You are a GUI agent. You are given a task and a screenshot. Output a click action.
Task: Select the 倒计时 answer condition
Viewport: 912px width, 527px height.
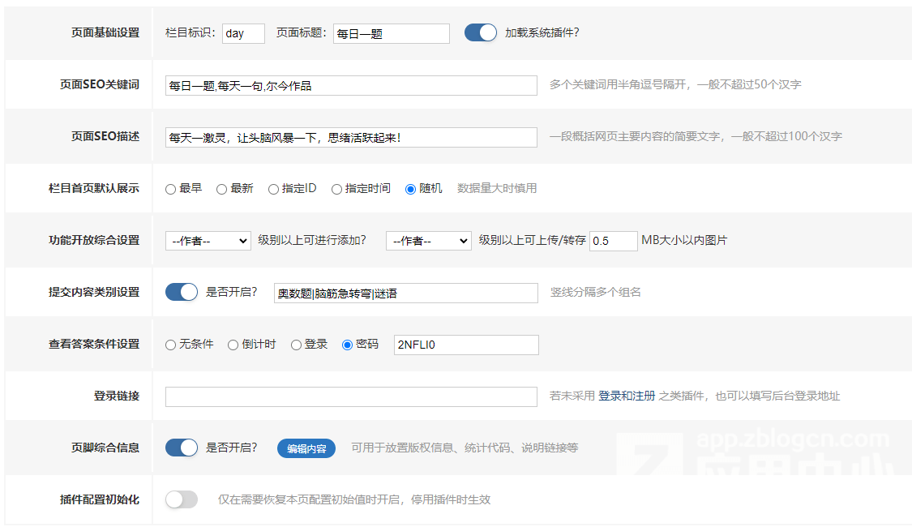233,345
